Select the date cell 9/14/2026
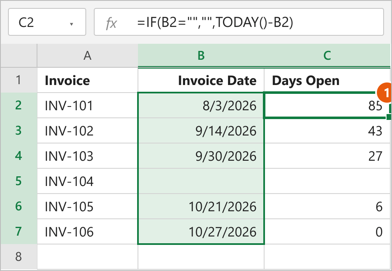The height and width of the screenshot is (271, 392). (201, 130)
